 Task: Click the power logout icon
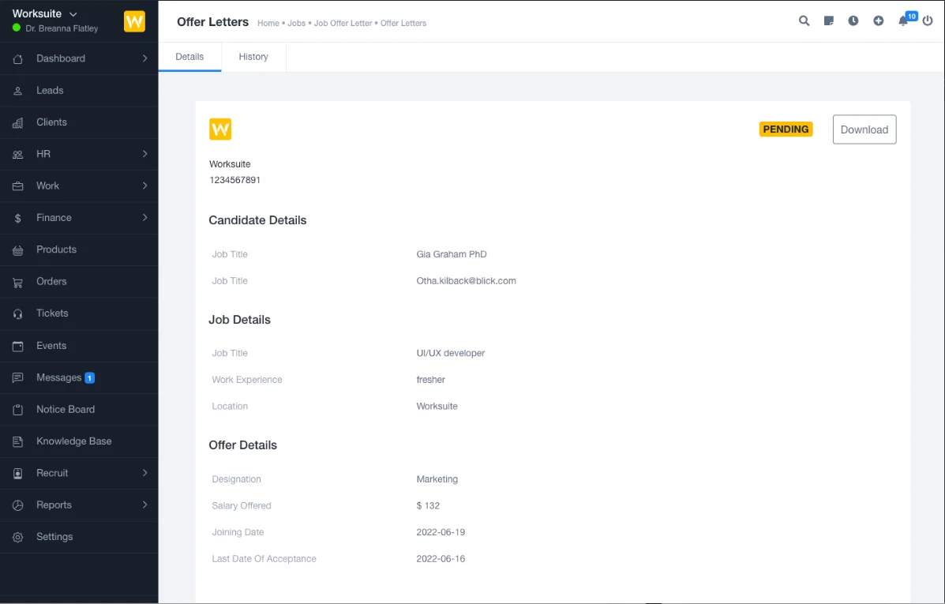pos(928,21)
